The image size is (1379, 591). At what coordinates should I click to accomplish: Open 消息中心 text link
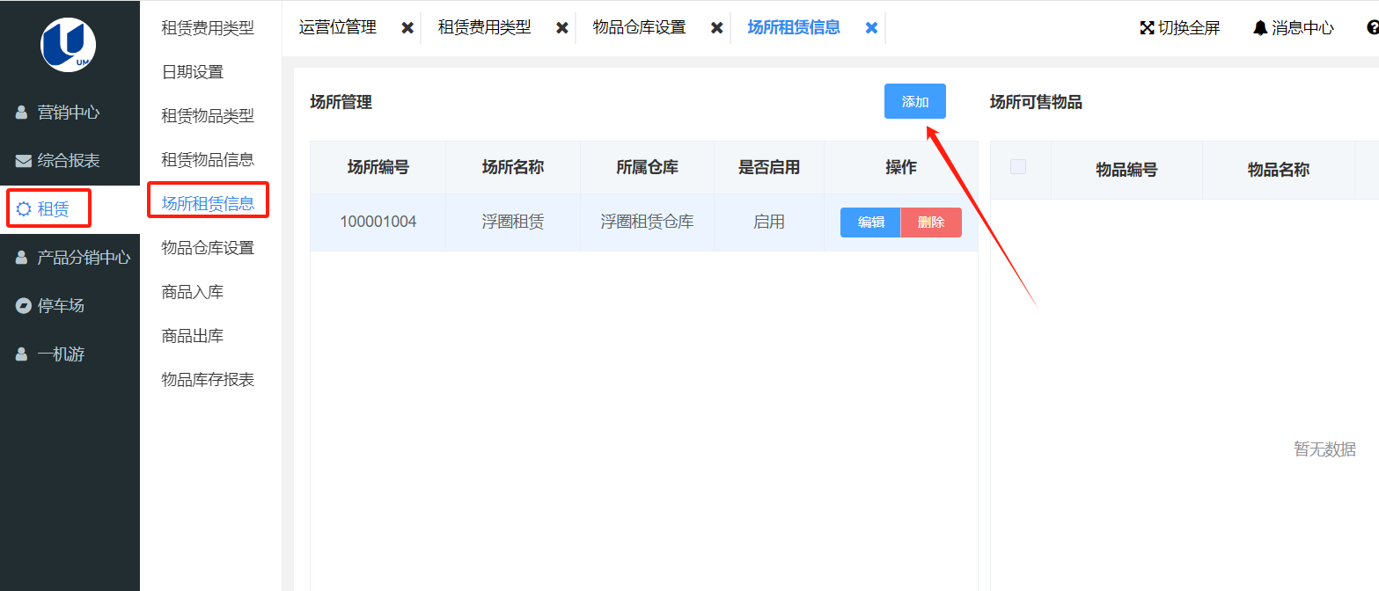[x=1302, y=28]
